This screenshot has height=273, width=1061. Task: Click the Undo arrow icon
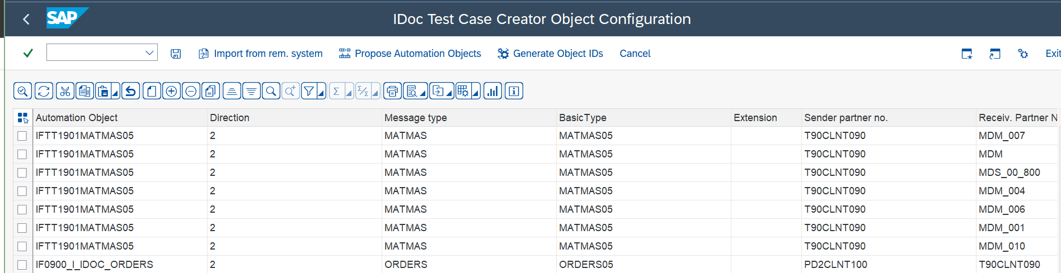tap(130, 91)
